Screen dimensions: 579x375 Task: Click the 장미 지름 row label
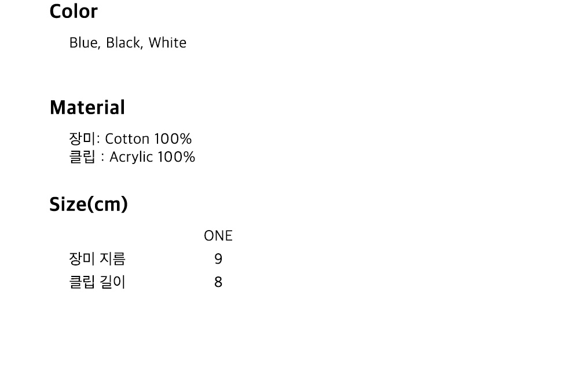[x=97, y=259]
